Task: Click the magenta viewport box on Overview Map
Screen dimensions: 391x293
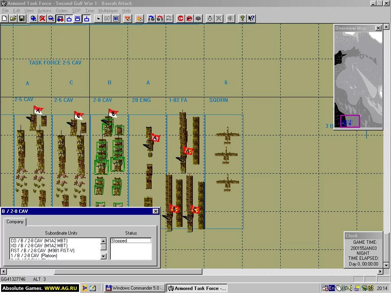Action: (x=350, y=121)
